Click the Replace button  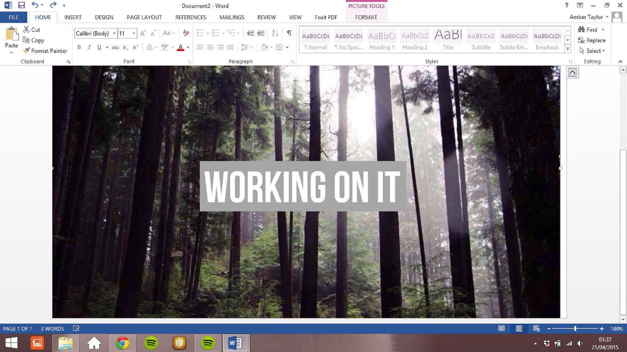click(x=592, y=40)
